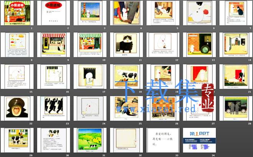The width and height of the screenshot is (253, 157).
Task: Select slide 33 with farewell text
Action: (x=163, y=140)
